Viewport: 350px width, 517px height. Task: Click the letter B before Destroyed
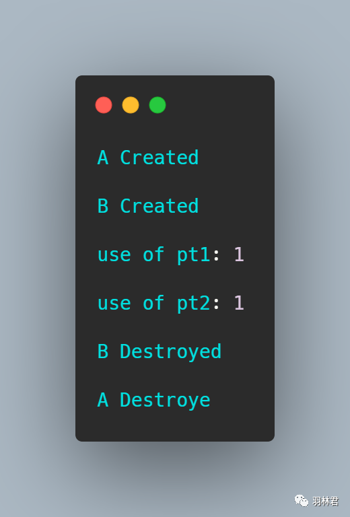103,351
